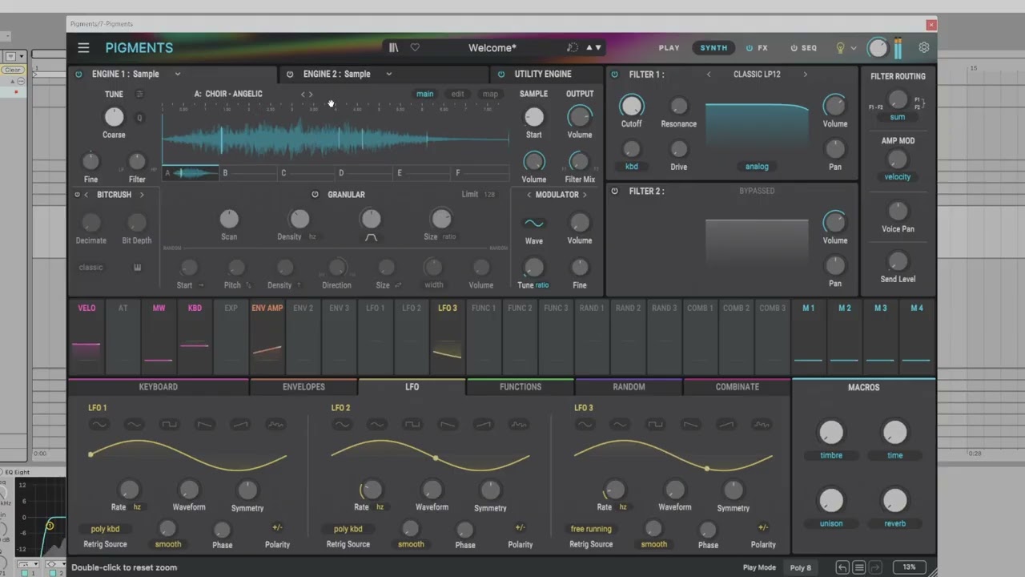Toggle Engine 2 power button
The height and width of the screenshot is (577, 1025).
(290, 75)
